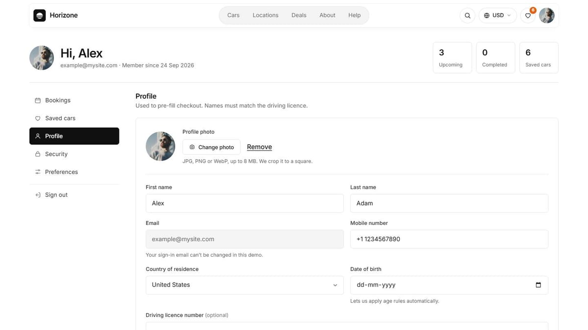Click the Remove photo link
The height and width of the screenshot is (330, 588).
259,147
